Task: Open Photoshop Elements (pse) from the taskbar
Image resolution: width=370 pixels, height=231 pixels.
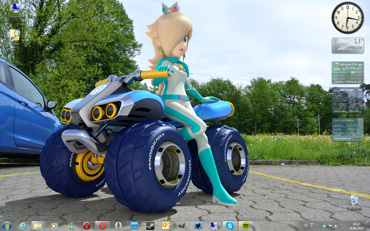Action: (x=134, y=226)
